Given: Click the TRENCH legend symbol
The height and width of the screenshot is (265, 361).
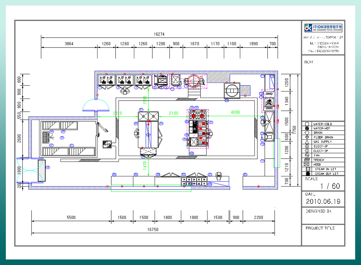Looking at the screenshot, I should tap(307, 160).
